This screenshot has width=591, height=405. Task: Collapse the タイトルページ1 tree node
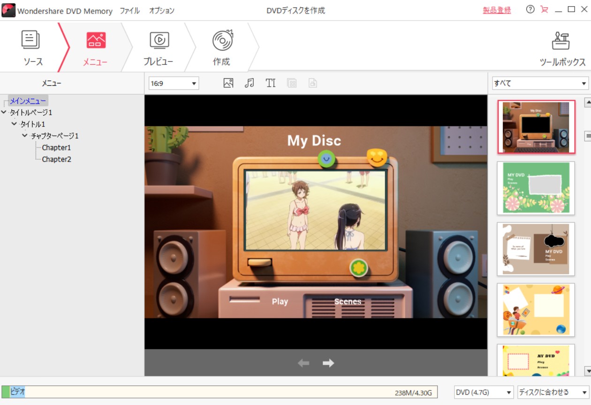tap(4, 112)
